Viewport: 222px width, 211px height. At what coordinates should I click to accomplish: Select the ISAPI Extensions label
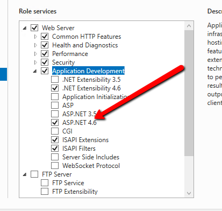[85, 140]
